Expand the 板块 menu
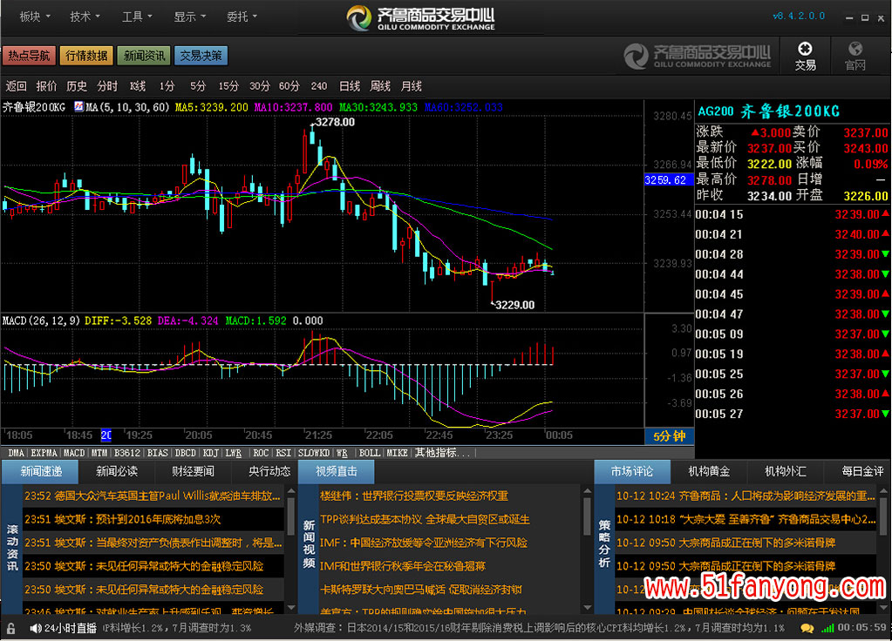 point(35,17)
